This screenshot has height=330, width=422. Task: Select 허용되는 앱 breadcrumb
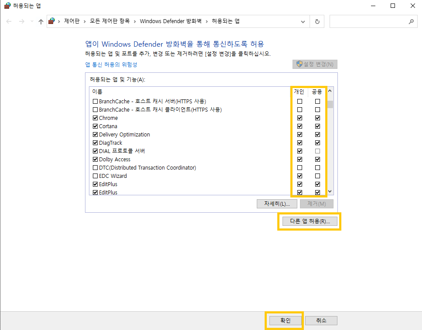click(x=225, y=21)
